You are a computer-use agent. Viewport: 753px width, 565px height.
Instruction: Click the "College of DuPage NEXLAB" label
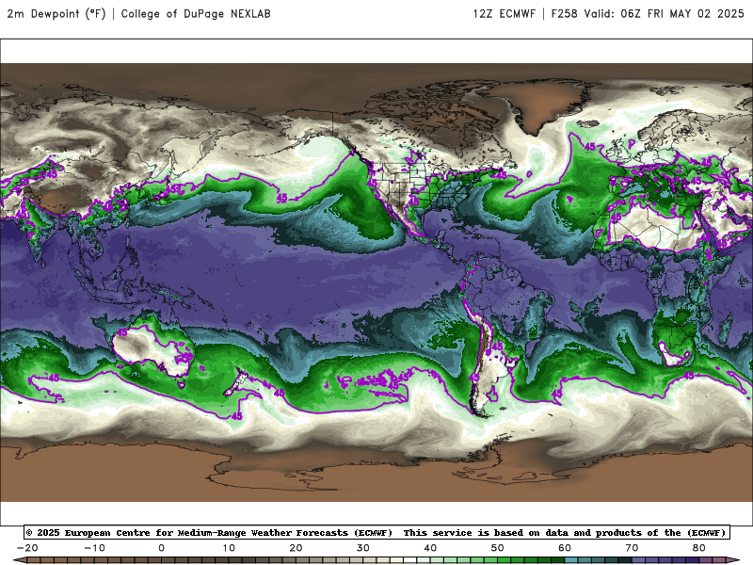196,13
